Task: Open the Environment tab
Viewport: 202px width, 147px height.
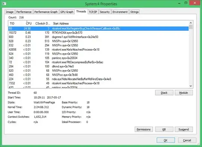Action: (x=120, y=12)
